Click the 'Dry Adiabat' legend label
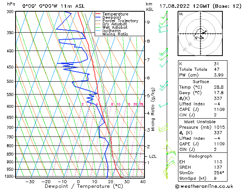 tap(115, 24)
